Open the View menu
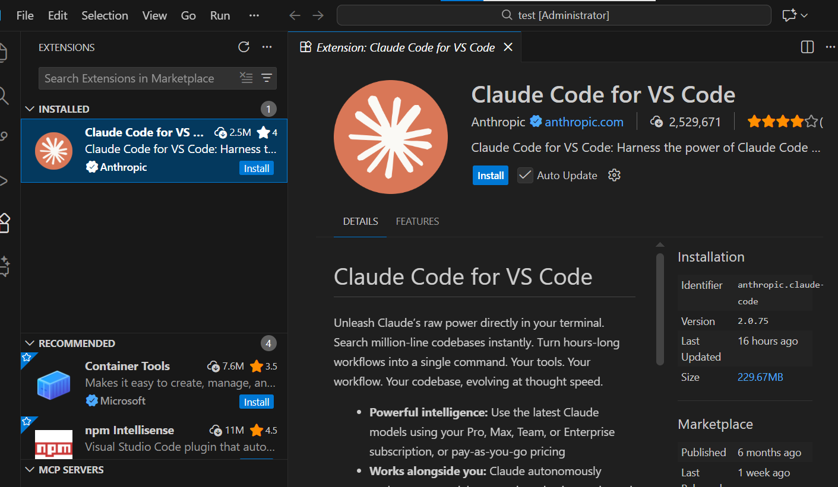This screenshot has height=487, width=838. click(x=154, y=15)
